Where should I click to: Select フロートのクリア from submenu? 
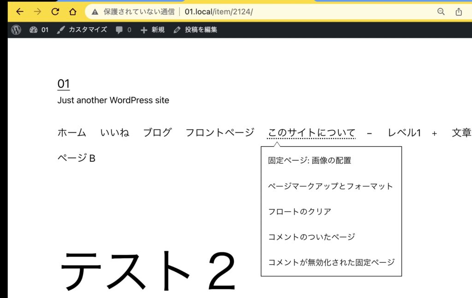coord(300,212)
